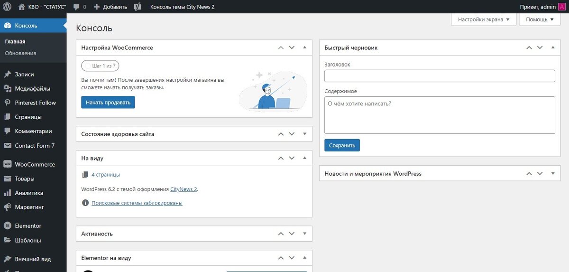The height and width of the screenshot is (272, 569).
Task: Expand the Состояние здоровья сайта panel
Action: pos(305,134)
